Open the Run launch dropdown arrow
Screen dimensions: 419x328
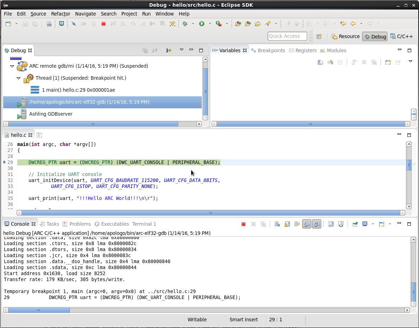(x=210, y=24)
